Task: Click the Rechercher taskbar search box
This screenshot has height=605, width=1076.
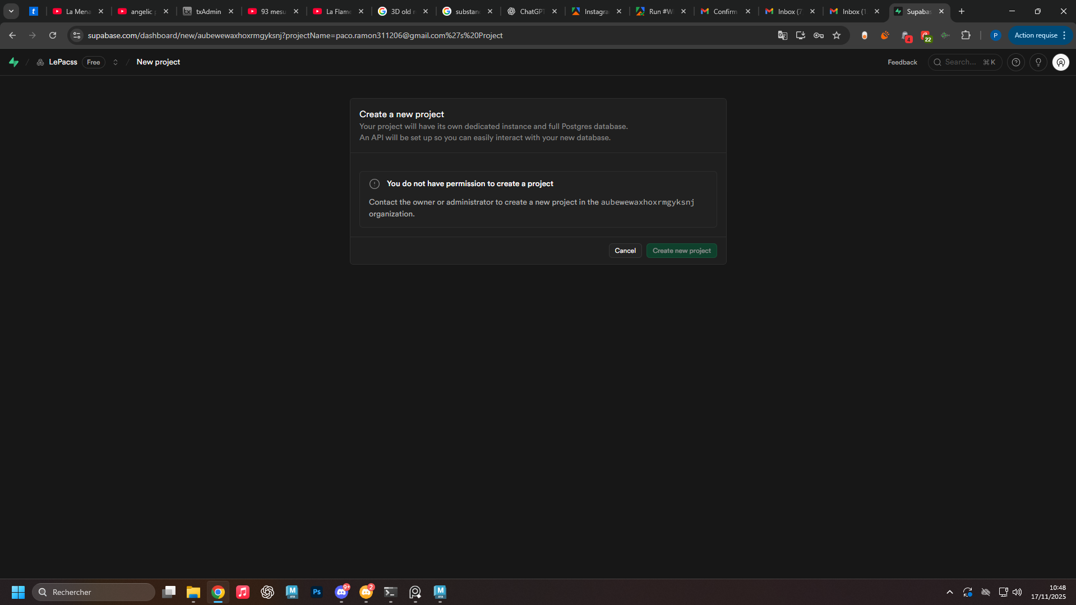Action: pyautogui.click(x=94, y=592)
